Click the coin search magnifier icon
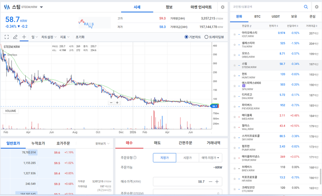Image resolution: width=322 pixels, height=196 pixels. click(306, 7)
